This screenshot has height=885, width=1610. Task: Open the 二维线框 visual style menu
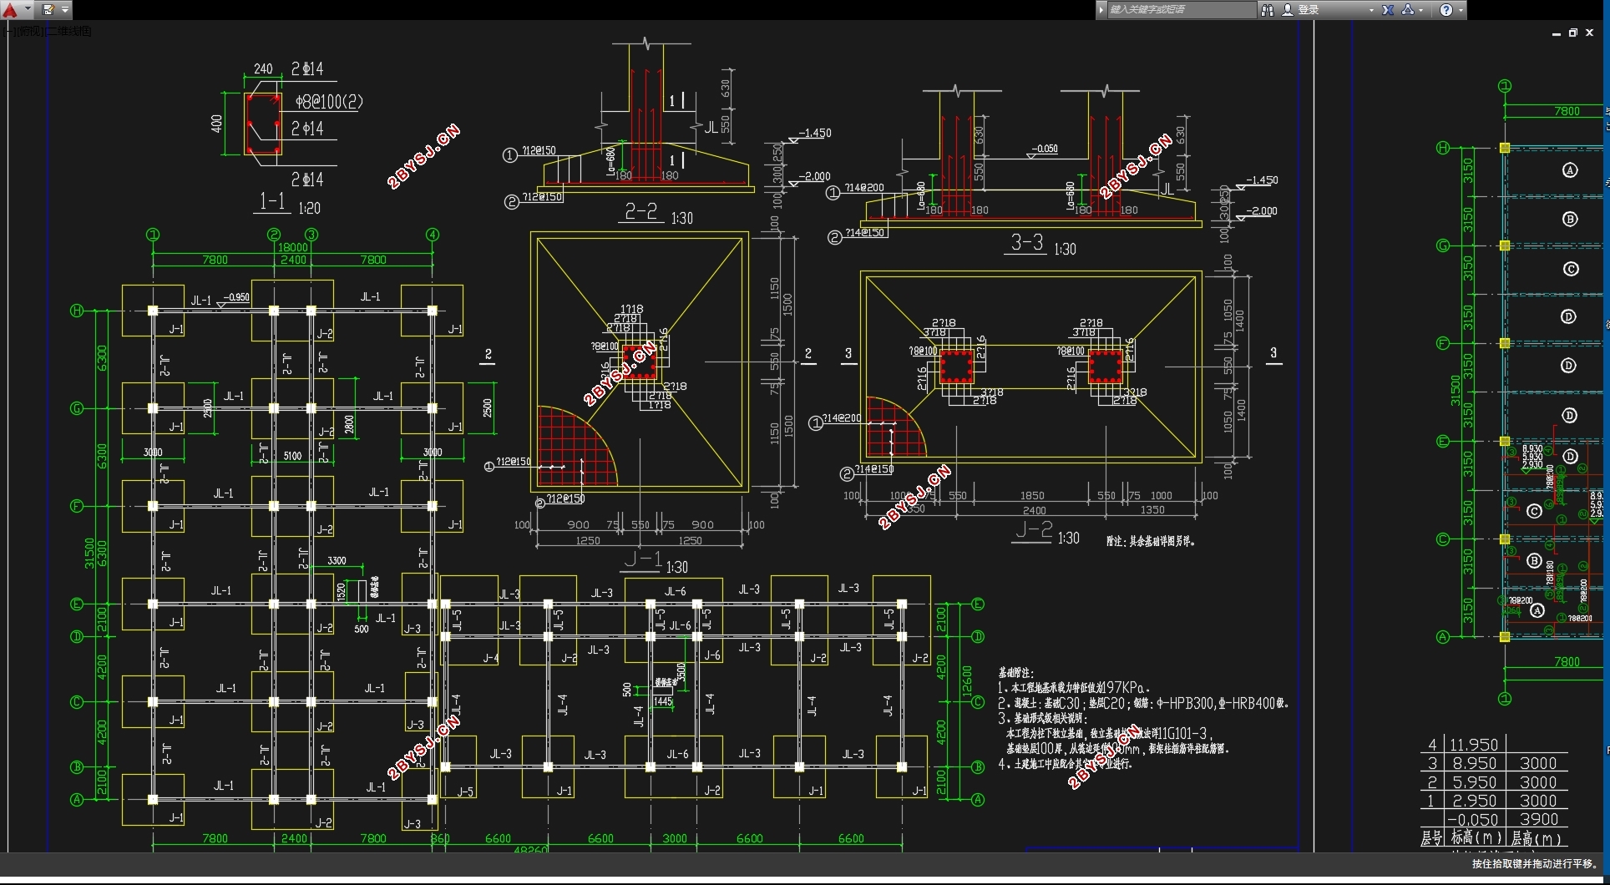coord(68,31)
